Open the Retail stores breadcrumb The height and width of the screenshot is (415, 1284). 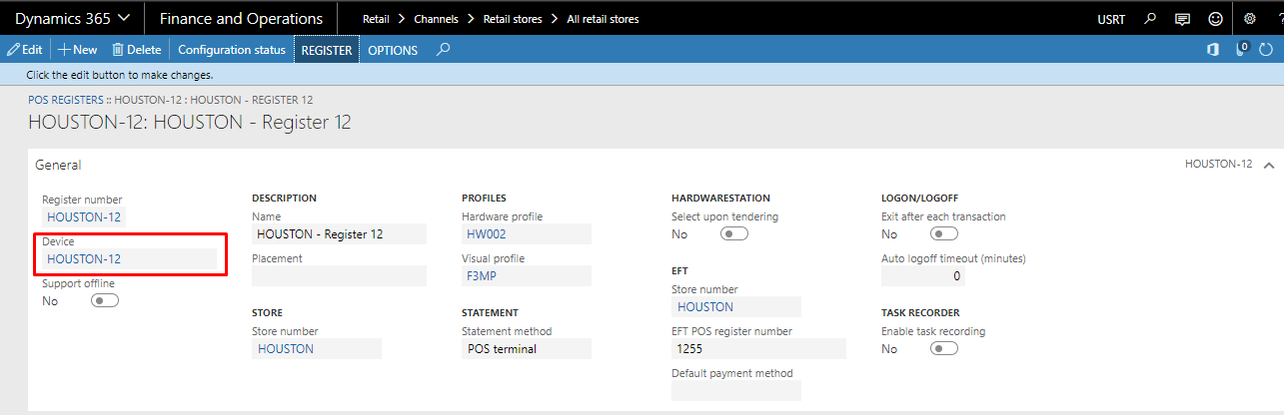(x=513, y=19)
